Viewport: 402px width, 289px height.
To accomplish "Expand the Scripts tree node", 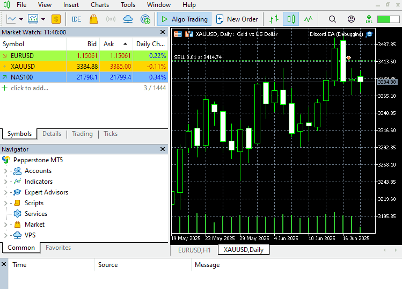I will [6, 203].
